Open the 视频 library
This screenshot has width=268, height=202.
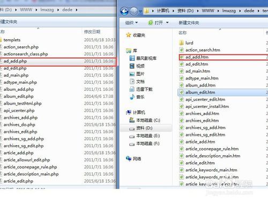click(x=137, y=66)
